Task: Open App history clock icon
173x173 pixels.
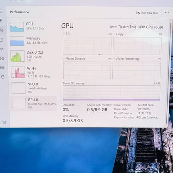Action: (2, 40)
